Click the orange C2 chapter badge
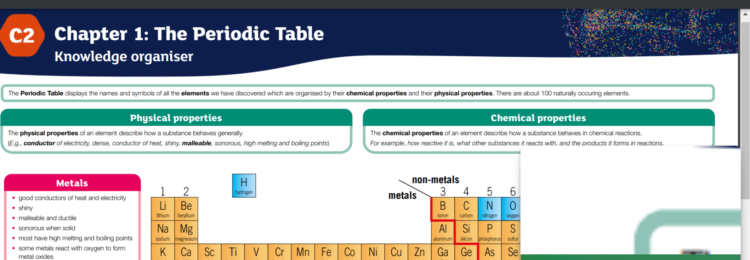Viewport: 750px width, 260px height. [x=22, y=36]
